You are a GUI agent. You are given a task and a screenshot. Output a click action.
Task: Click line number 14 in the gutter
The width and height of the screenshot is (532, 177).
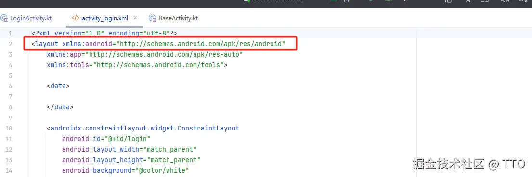pos(9,170)
